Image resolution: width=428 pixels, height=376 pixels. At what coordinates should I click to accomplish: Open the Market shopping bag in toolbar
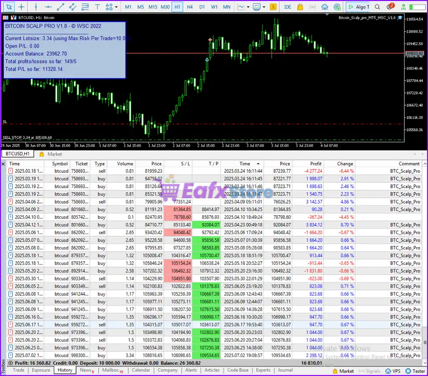tap(300, 7)
